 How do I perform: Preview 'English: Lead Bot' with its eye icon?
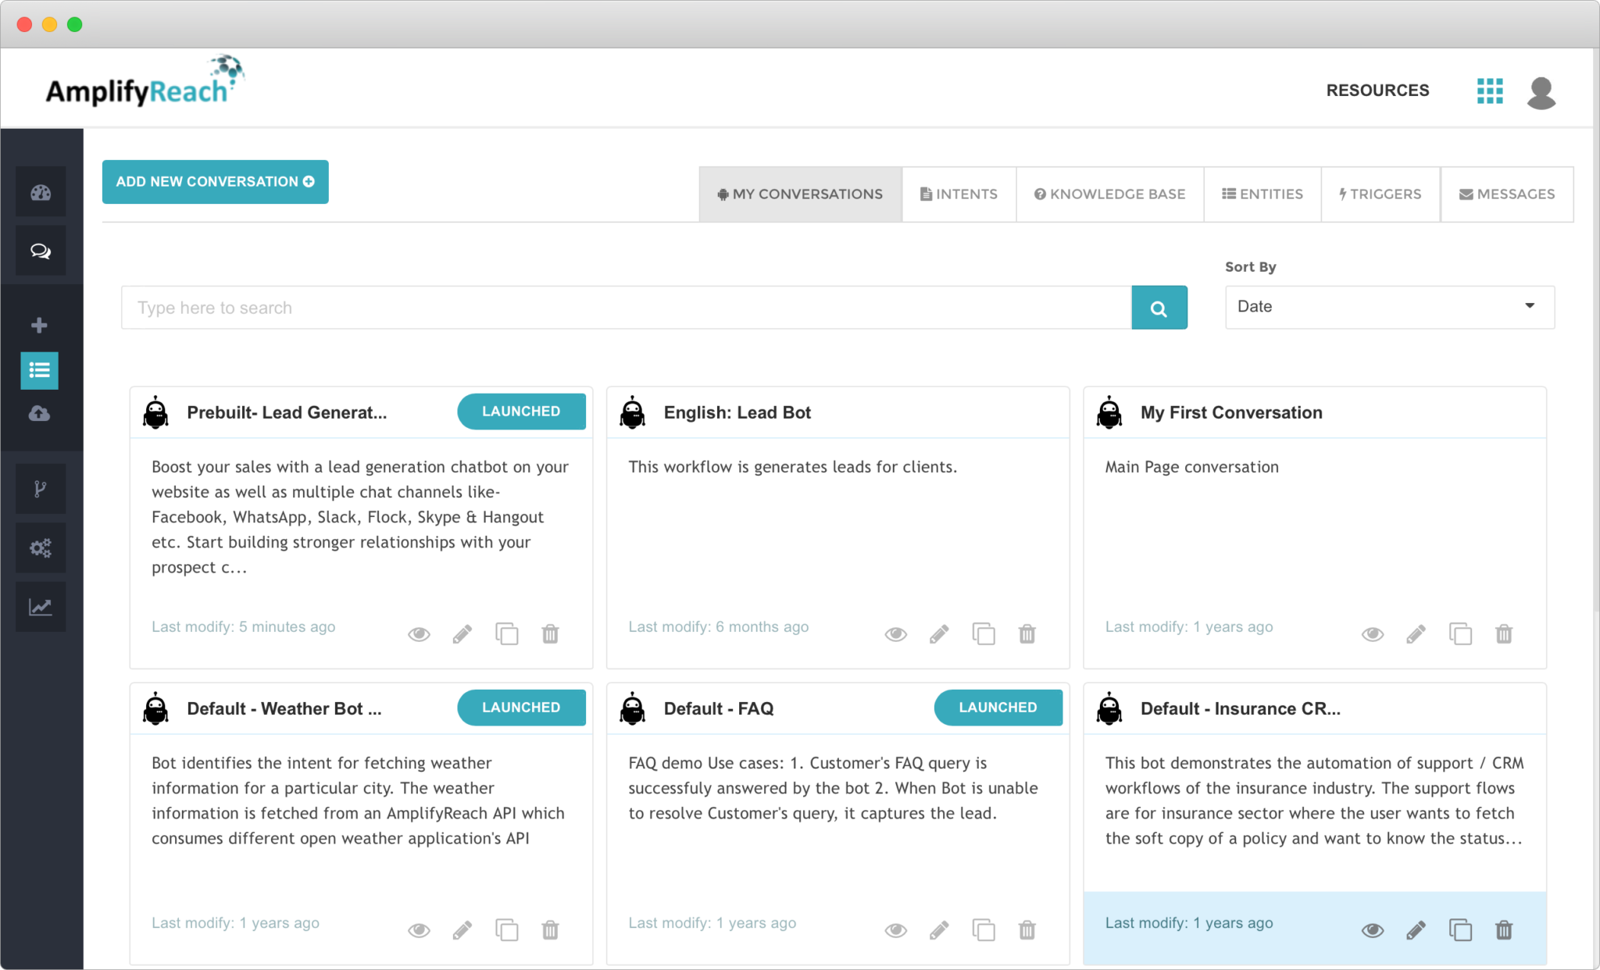click(895, 633)
